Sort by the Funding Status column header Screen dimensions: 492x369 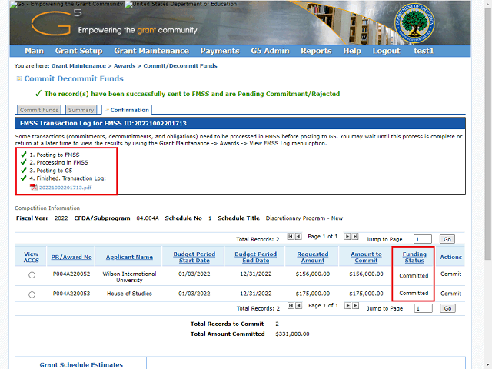(414, 258)
